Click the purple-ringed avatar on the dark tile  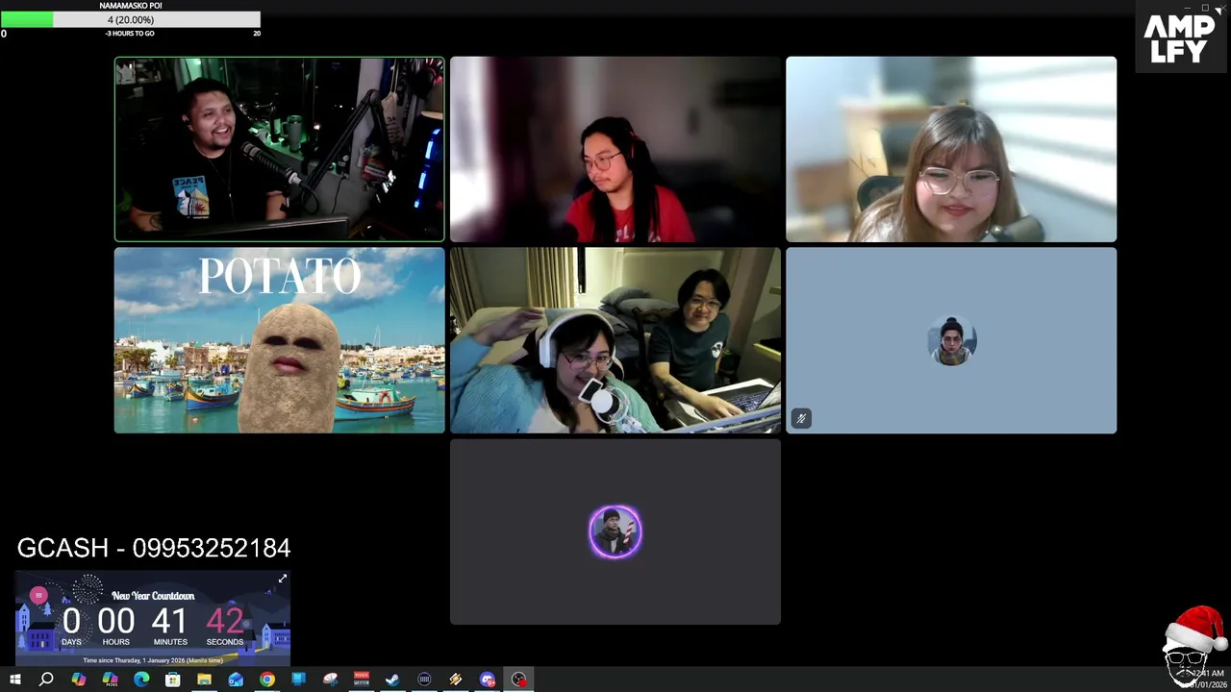[x=615, y=531]
